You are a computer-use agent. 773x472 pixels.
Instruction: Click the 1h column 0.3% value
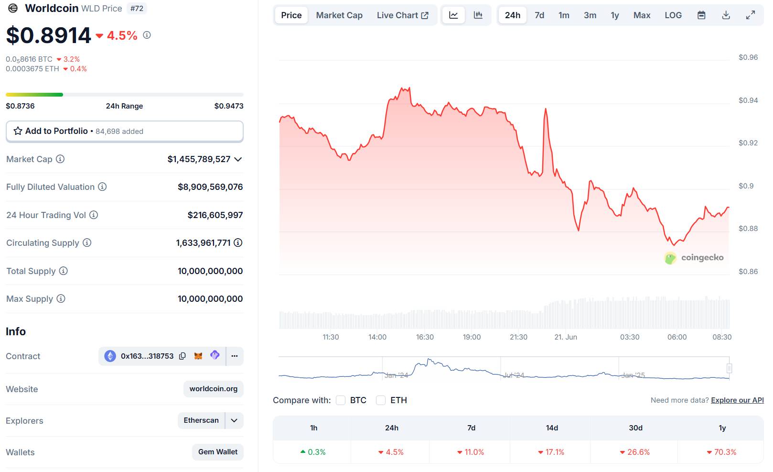(313, 452)
